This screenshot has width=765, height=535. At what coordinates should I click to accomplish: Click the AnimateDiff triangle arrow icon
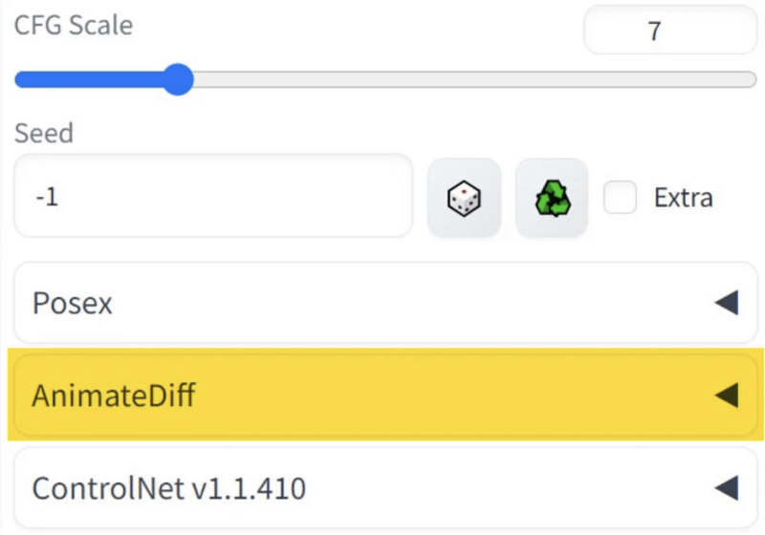click(727, 395)
